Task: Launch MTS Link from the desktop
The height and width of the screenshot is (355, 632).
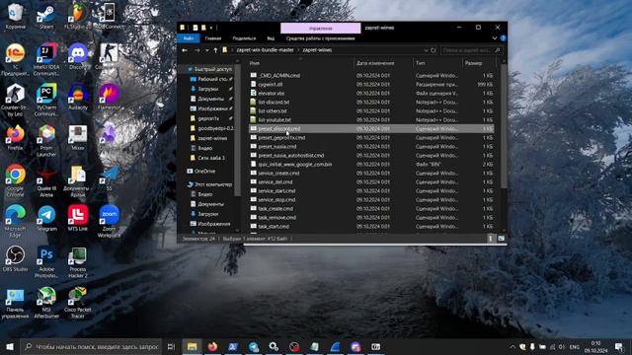Action: point(78,218)
